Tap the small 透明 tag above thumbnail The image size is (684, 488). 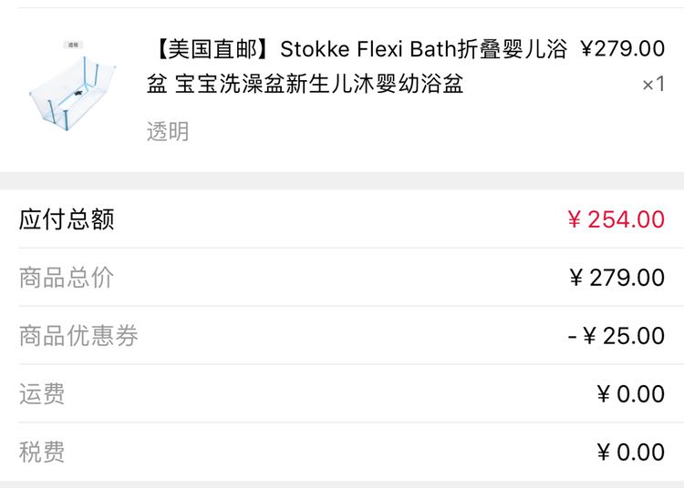[73, 45]
